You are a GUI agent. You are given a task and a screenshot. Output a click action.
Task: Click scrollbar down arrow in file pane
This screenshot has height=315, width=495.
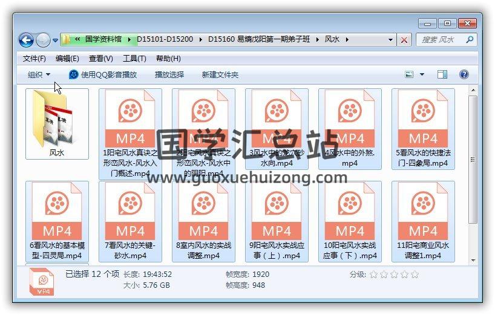coord(473,261)
